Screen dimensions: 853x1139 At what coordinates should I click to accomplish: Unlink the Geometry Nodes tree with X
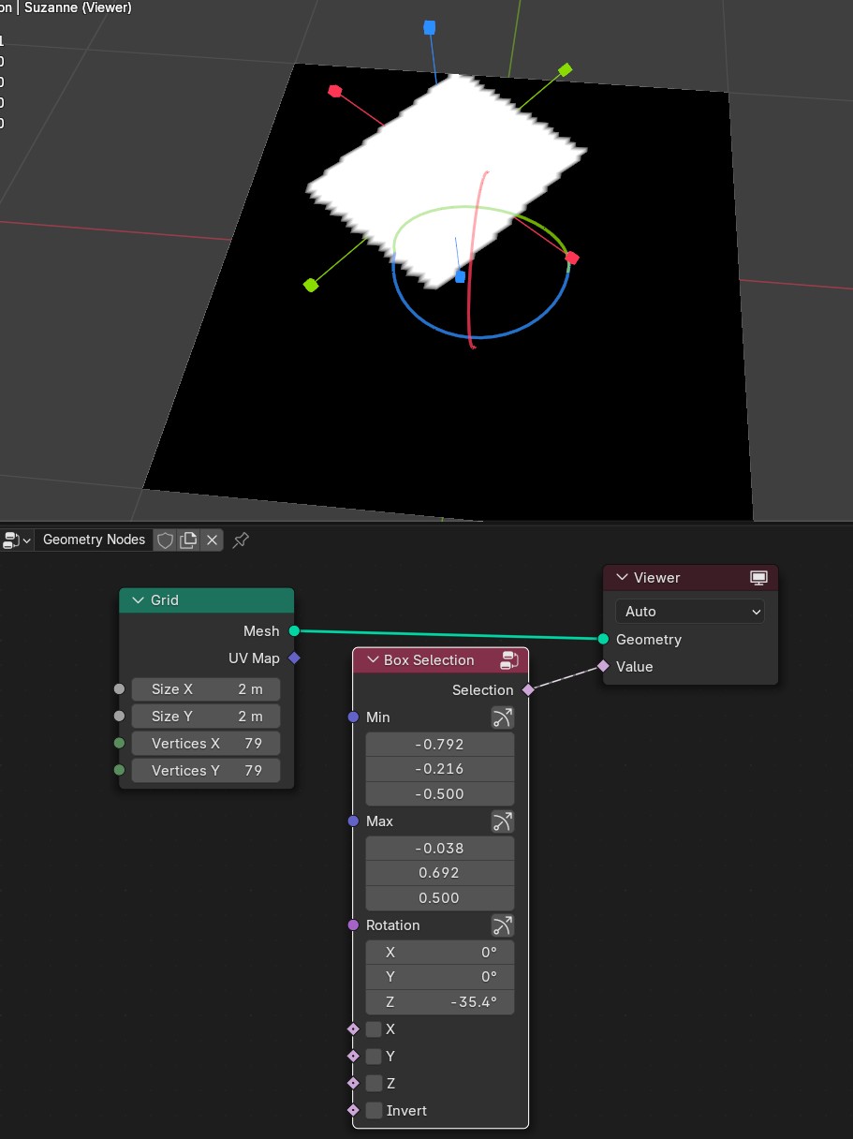click(x=212, y=540)
